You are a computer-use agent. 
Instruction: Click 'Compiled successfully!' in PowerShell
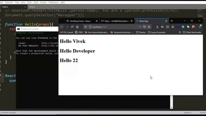coord(30,33)
